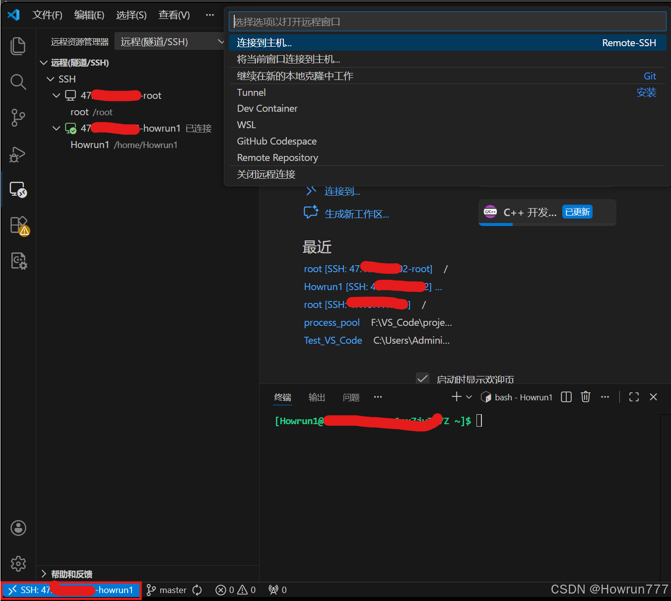The width and height of the screenshot is (671, 601).
Task: Open the Explorer view in activity bar
Action: point(18,46)
